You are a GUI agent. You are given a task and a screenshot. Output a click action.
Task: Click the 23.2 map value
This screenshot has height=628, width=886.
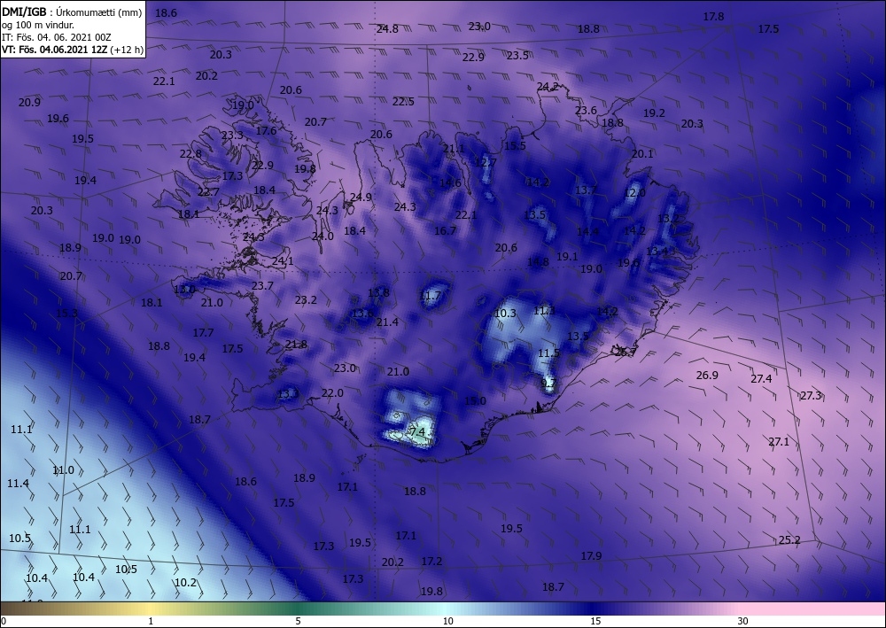307,300
